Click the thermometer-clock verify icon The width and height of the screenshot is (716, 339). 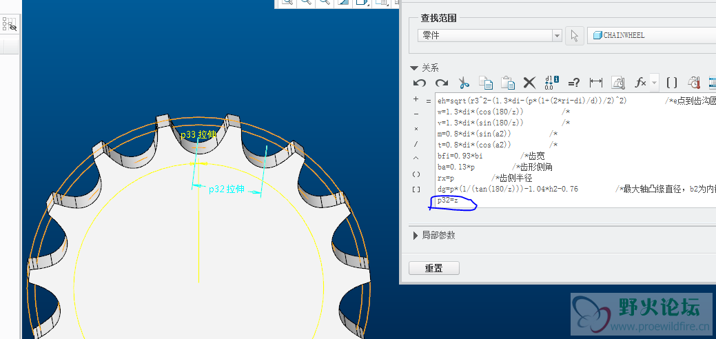click(694, 83)
